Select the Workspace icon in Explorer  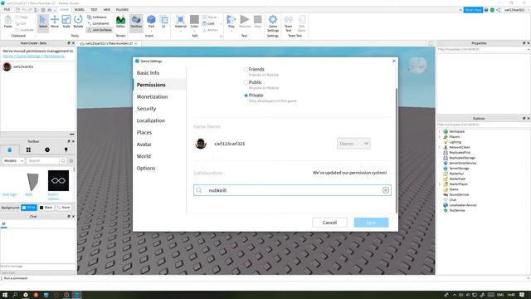(x=446, y=131)
